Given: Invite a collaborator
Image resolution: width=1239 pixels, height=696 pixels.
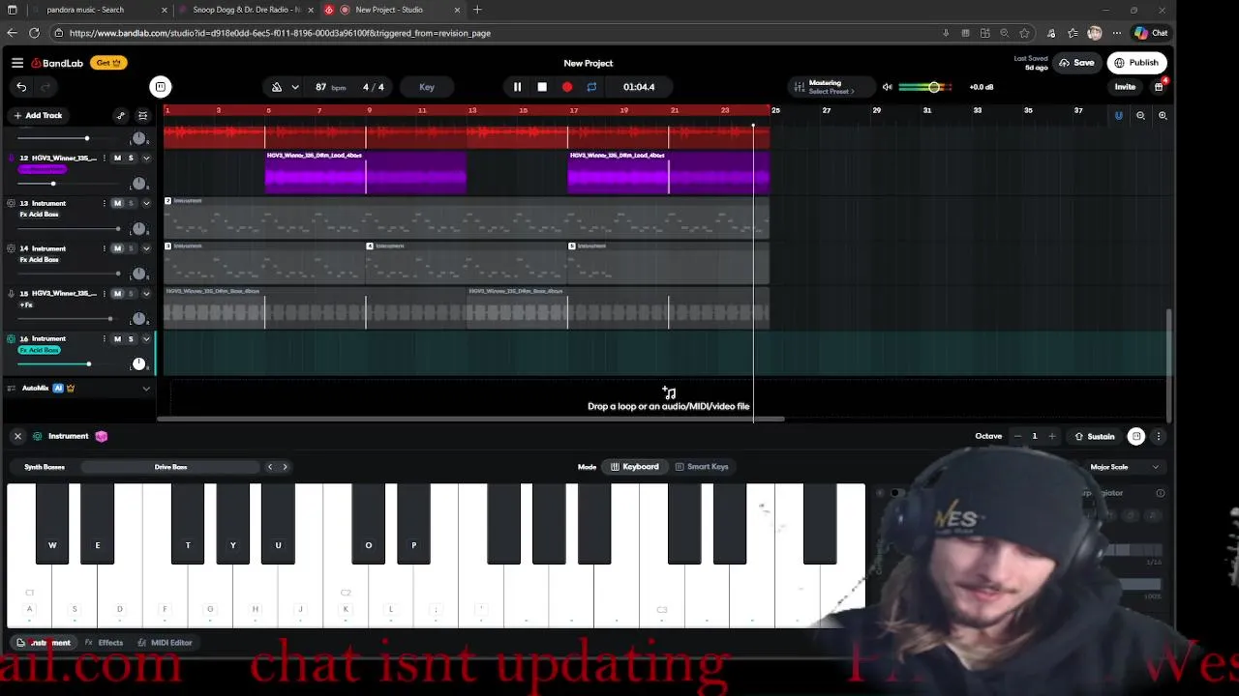Looking at the screenshot, I should click(1125, 87).
